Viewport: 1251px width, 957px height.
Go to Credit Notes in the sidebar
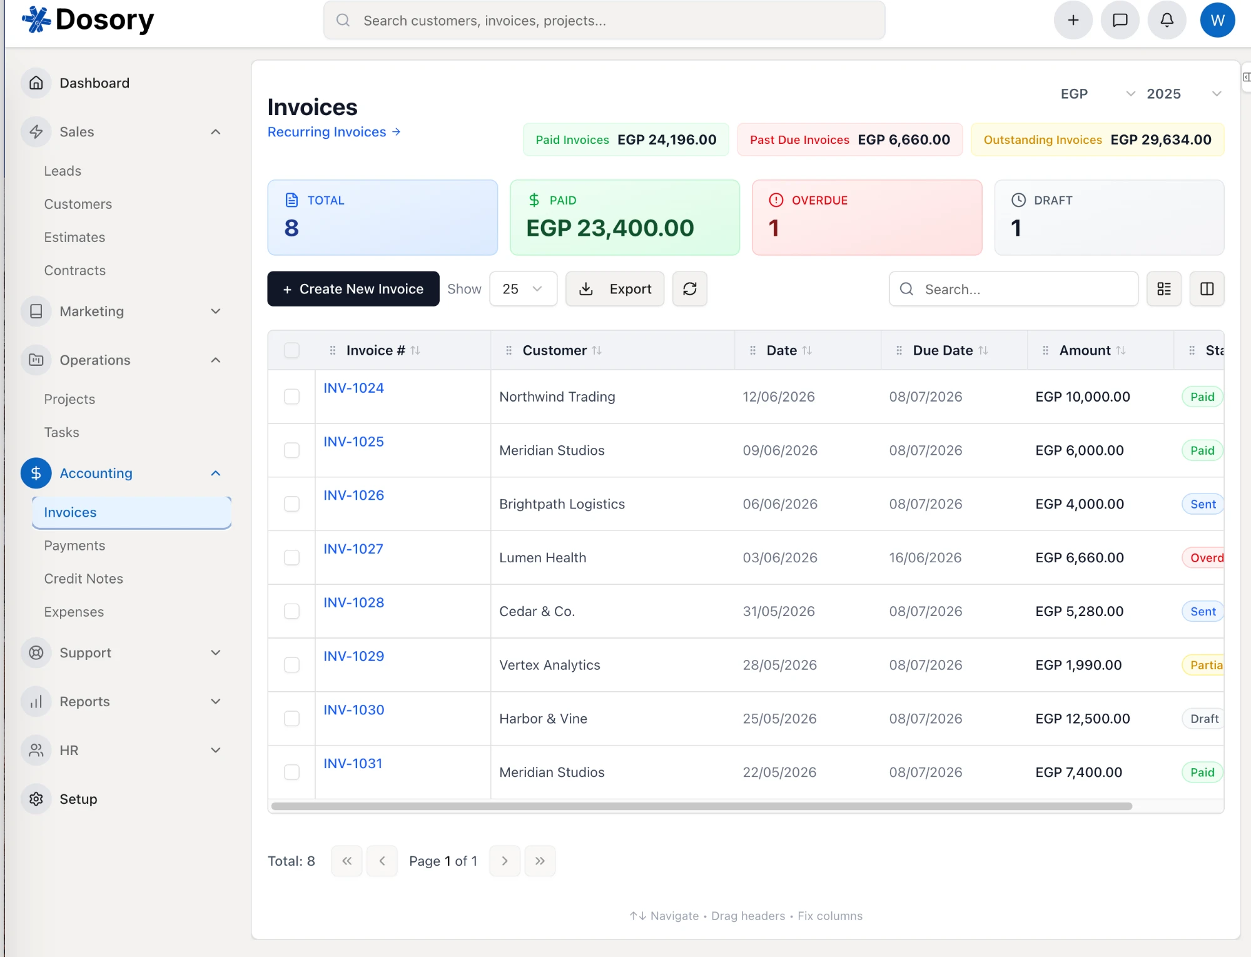click(83, 579)
